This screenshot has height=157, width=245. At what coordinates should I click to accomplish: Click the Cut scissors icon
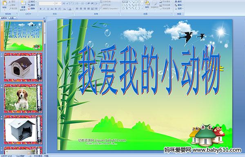tap(10, 2)
